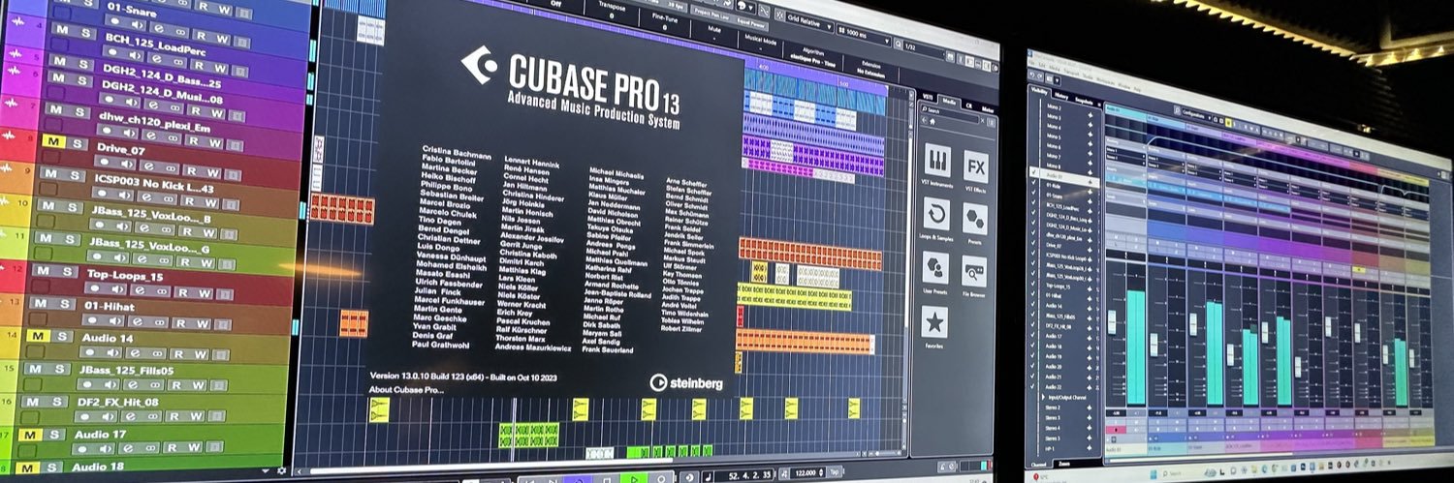1454x483 pixels.
Task: Click waveform icon of BCH_125_LoadPerc track
Action: (18, 21)
